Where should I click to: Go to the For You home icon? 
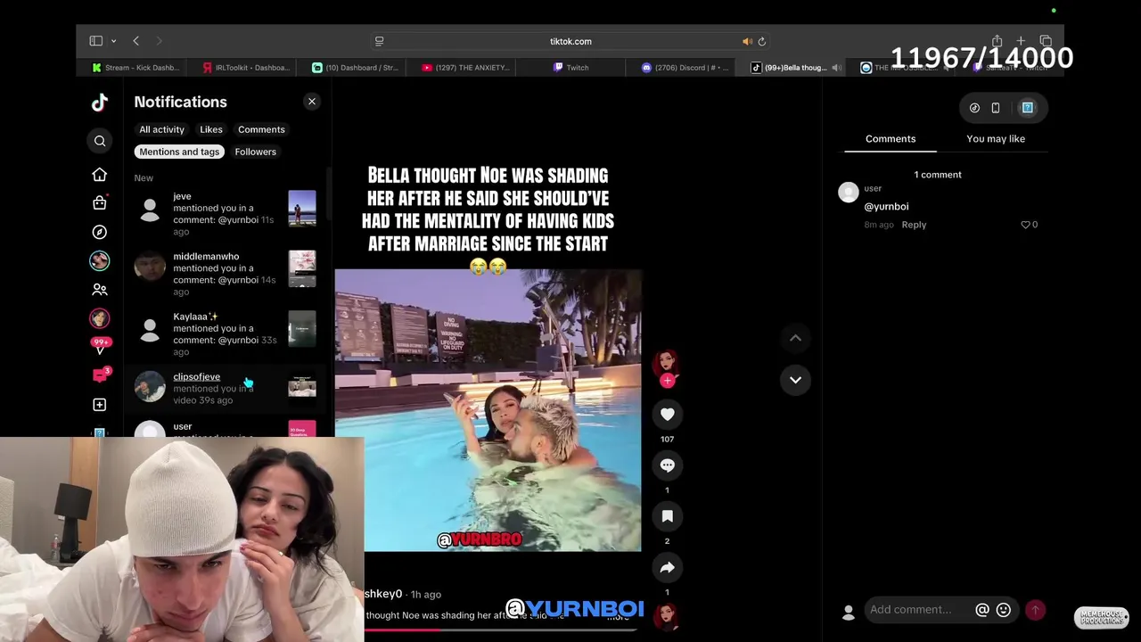coord(100,175)
